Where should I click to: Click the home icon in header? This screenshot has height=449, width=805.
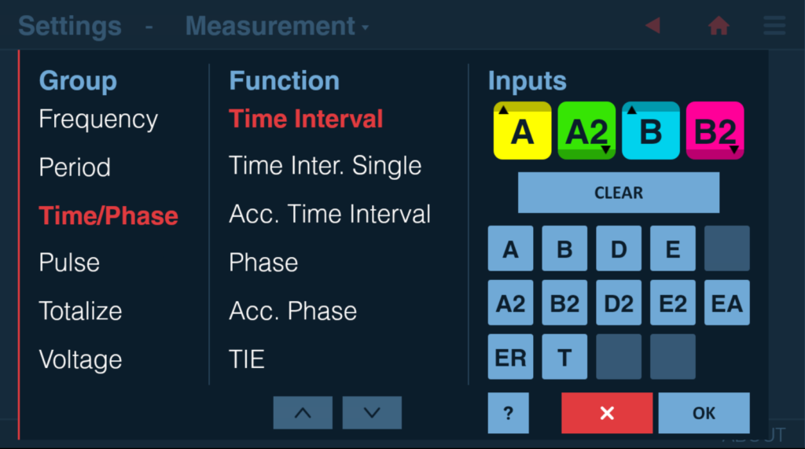click(719, 25)
